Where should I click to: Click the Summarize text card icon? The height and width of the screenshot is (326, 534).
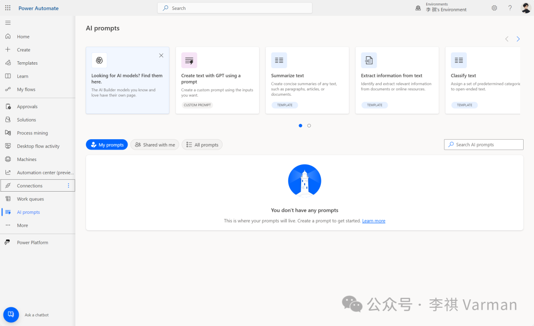pos(279,60)
